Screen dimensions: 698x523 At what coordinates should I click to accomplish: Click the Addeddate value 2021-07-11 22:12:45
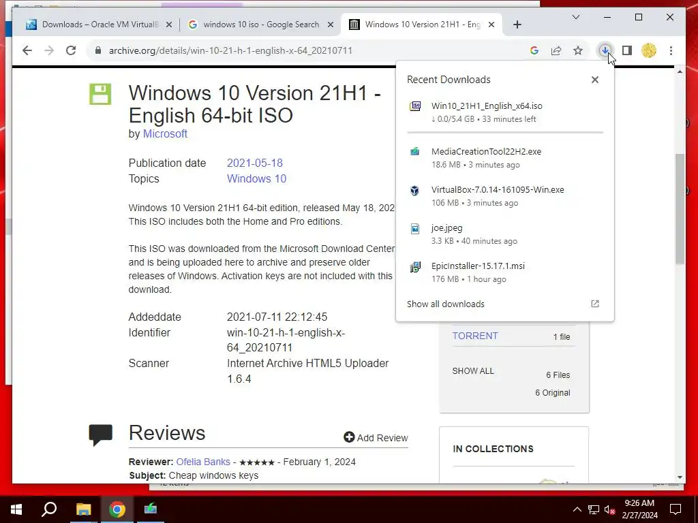pyautogui.click(x=277, y=317)
